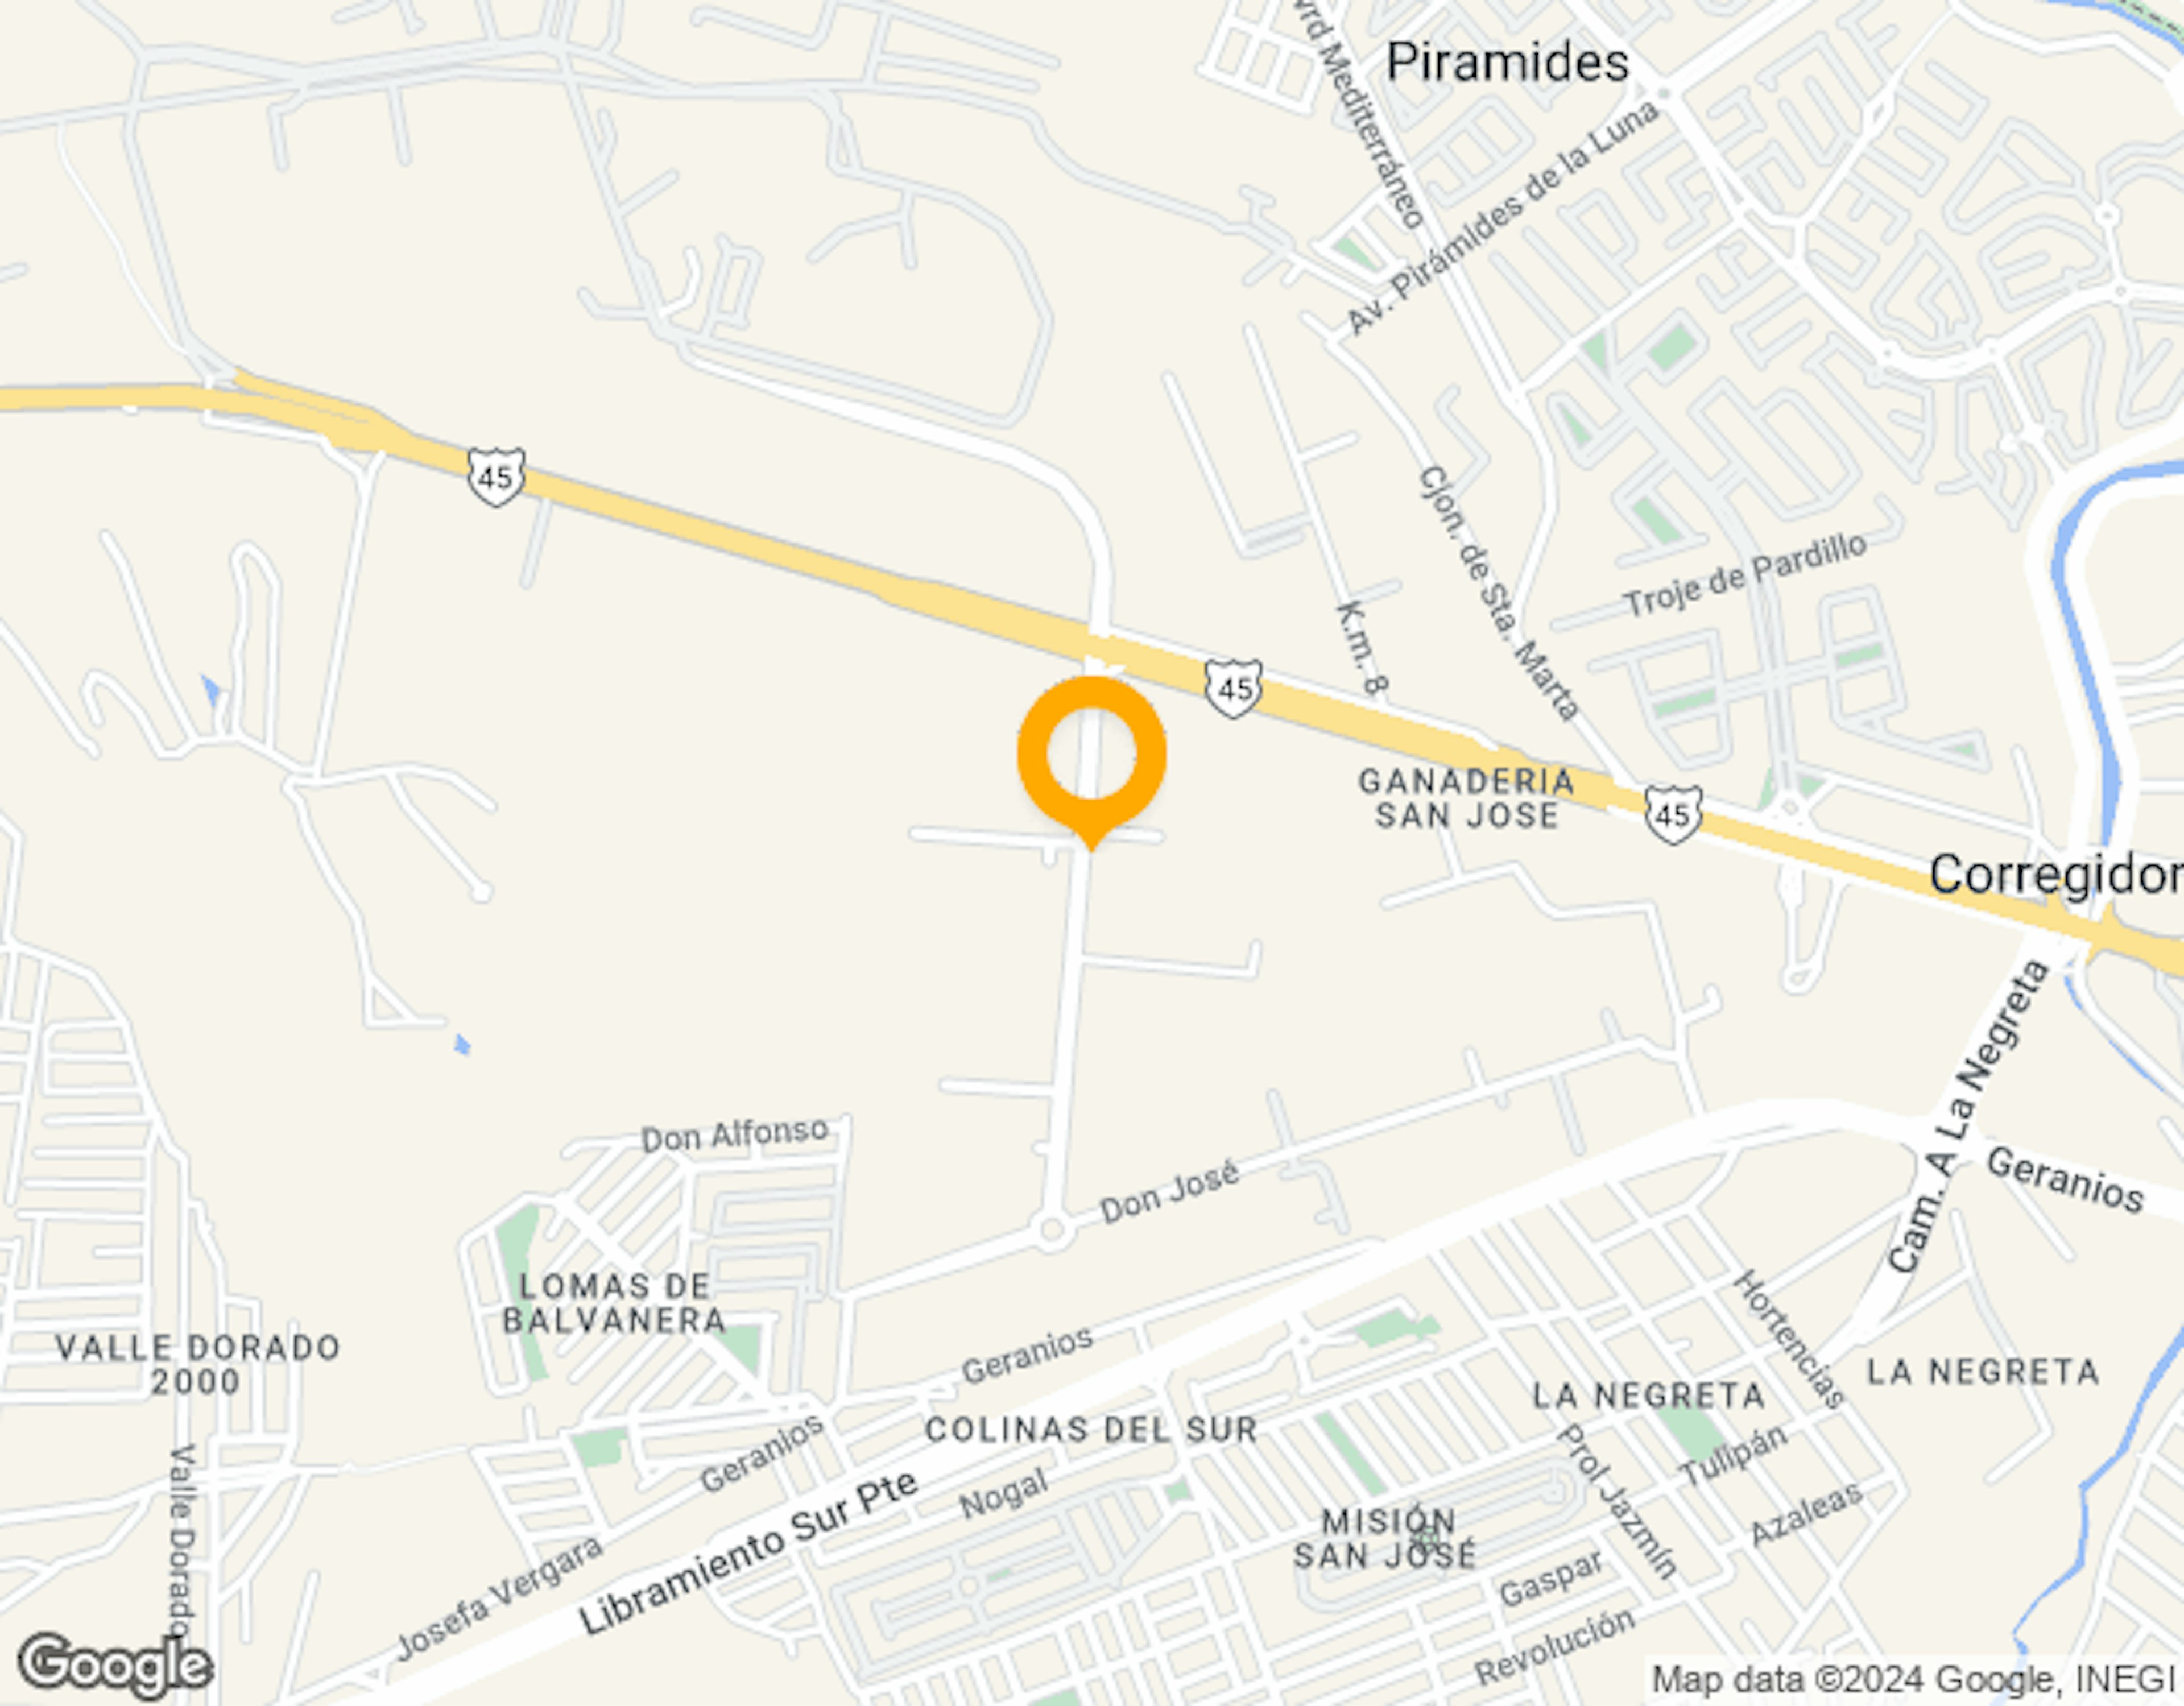Image resolution: width=2184 pixels, height=1706 pixels.
Task: Click the Google logo
Action: pyautogui.click(x=116, y=1666)
